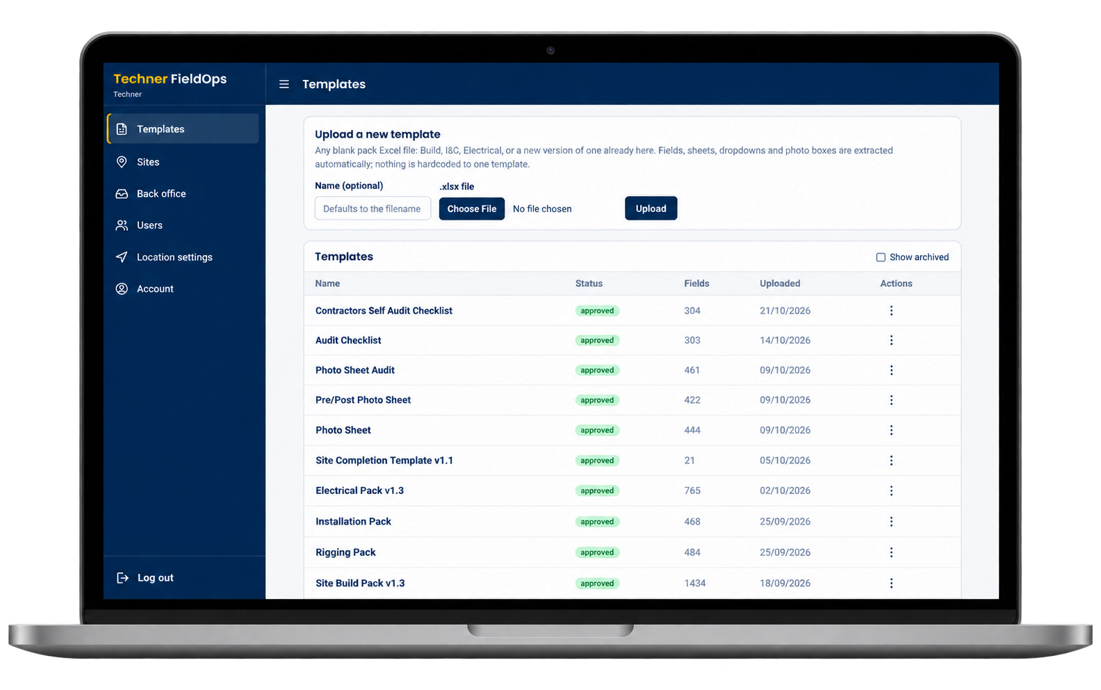This screenshot has width=1101, height=690.
Task: Open Site Build Pack v1.3 template
Action: 360,584
